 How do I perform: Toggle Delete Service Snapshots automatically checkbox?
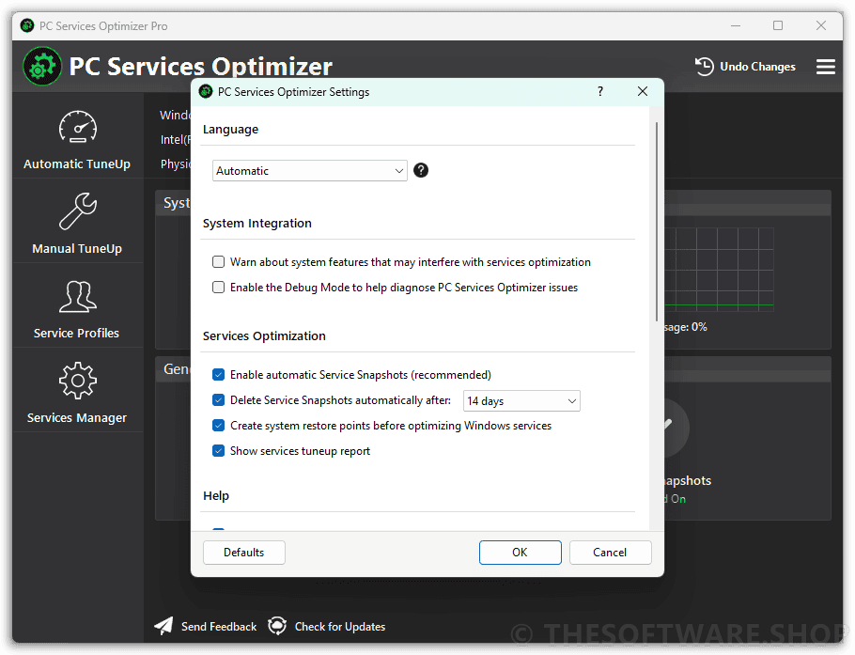tap(218, 400)
